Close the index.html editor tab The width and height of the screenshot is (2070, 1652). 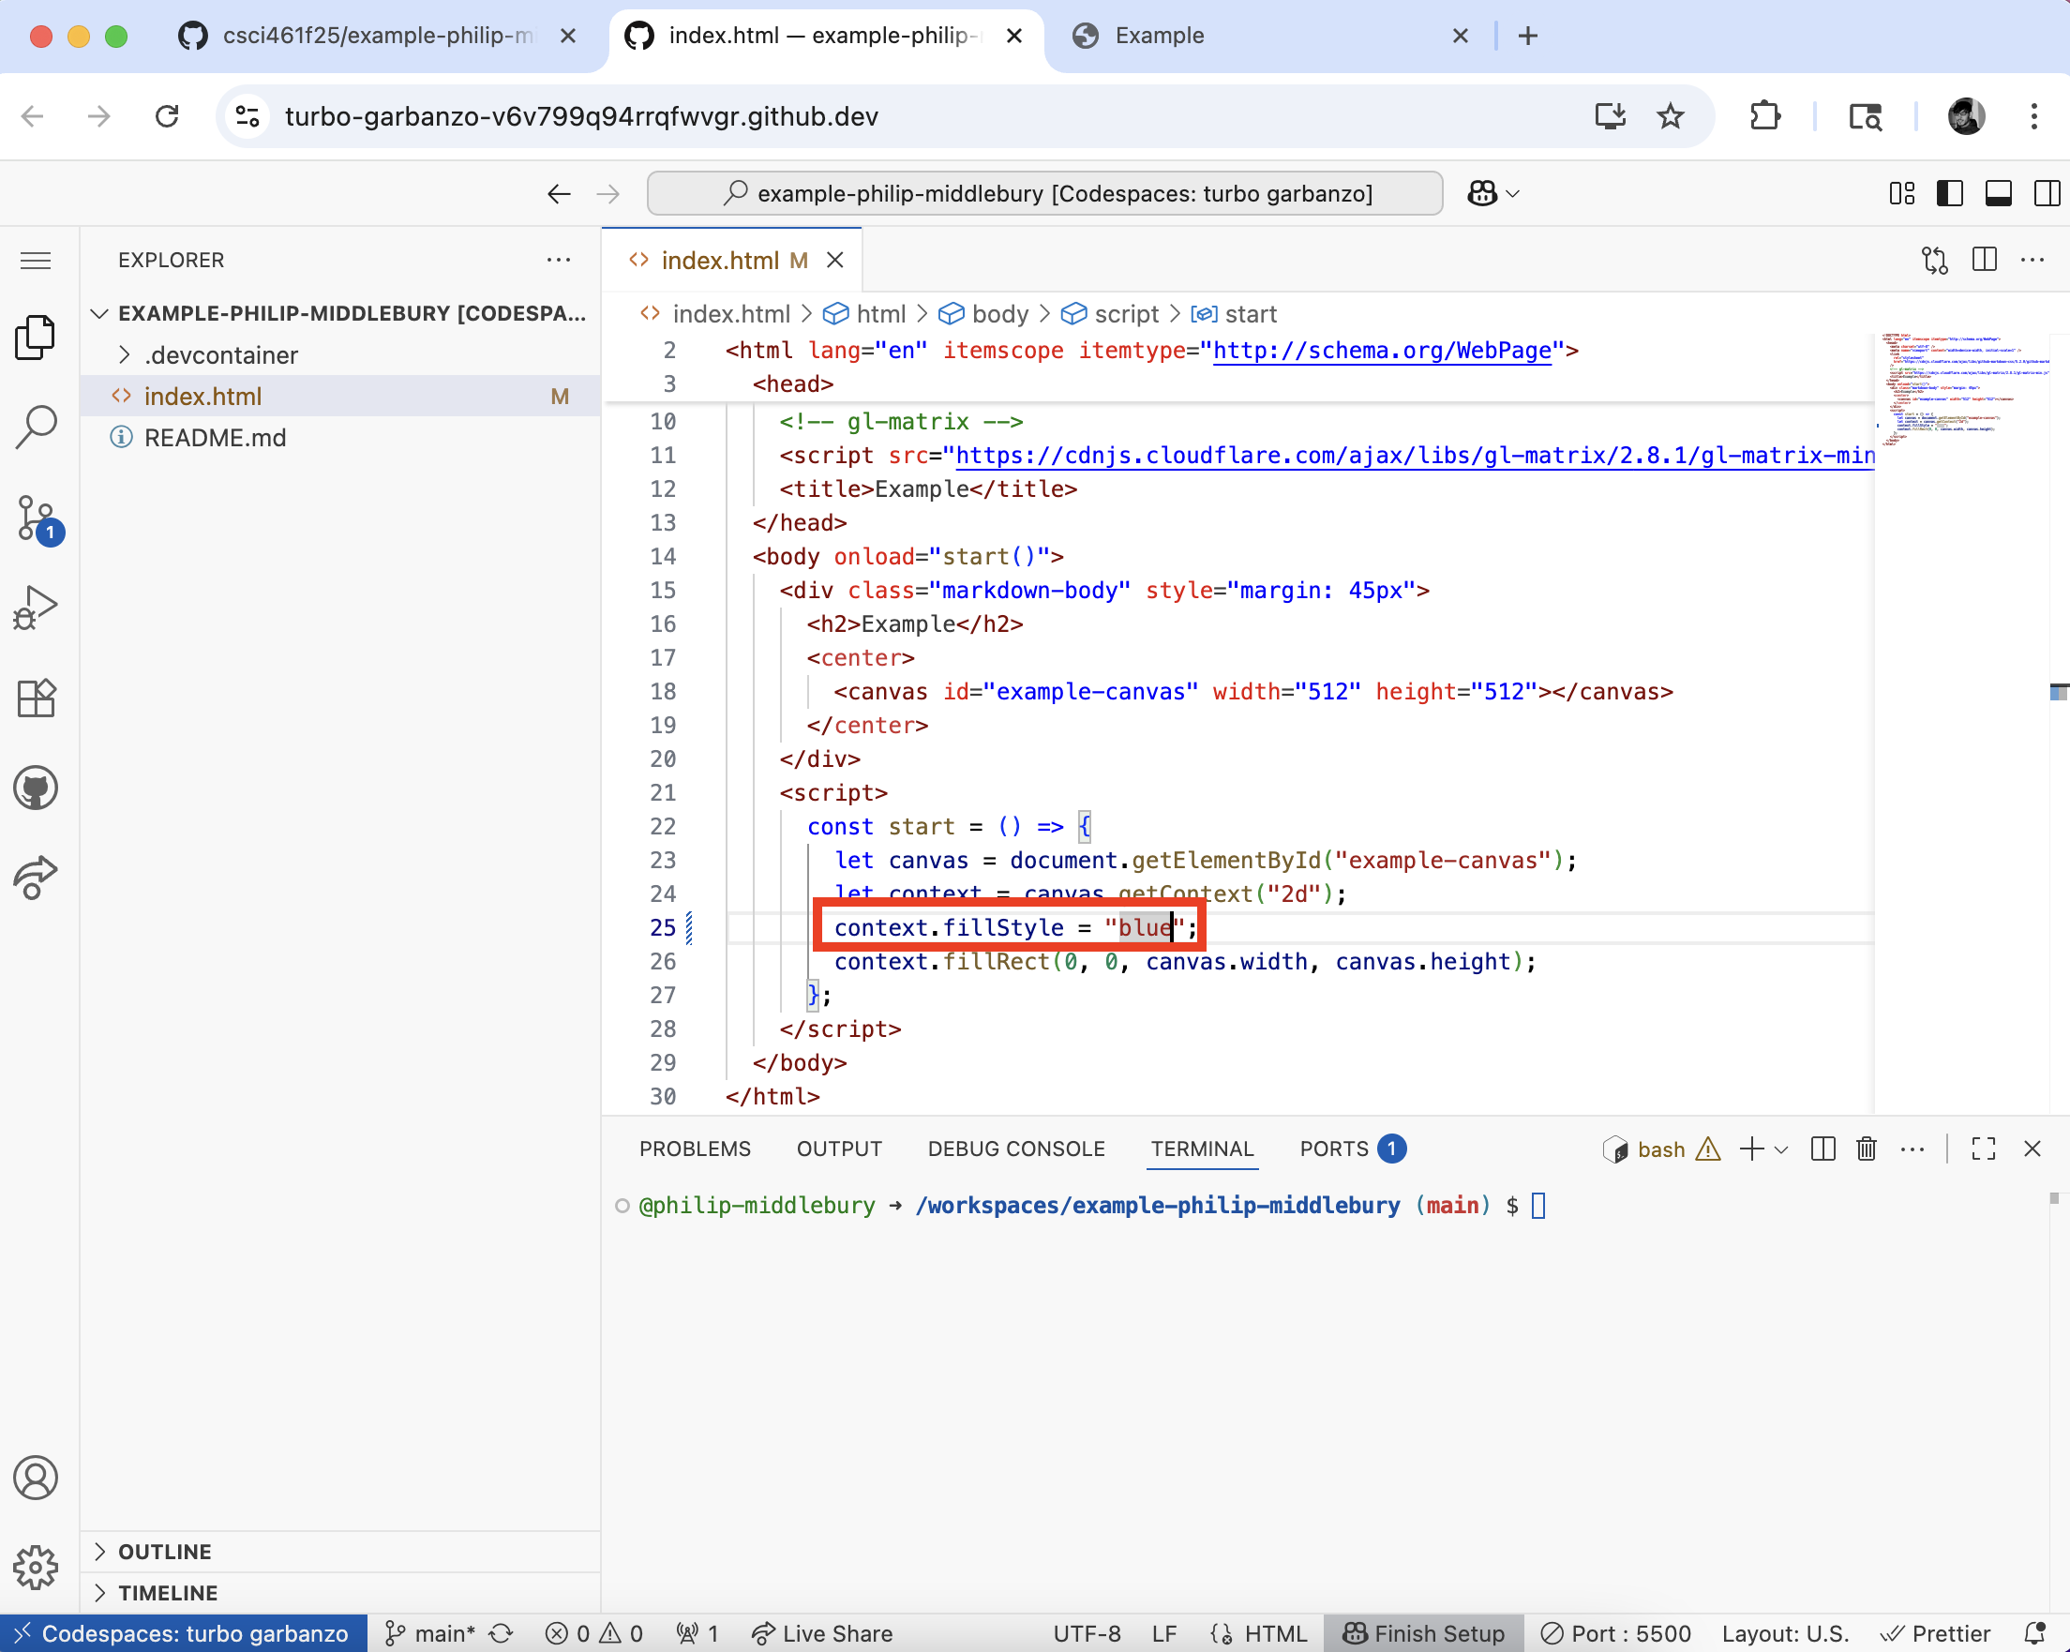(x=835, y=260)
